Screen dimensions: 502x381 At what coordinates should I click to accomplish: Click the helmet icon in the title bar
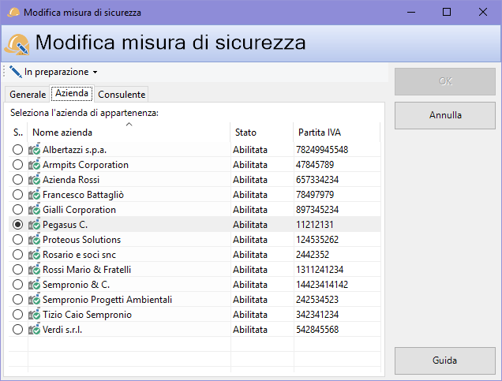[13, 13]
